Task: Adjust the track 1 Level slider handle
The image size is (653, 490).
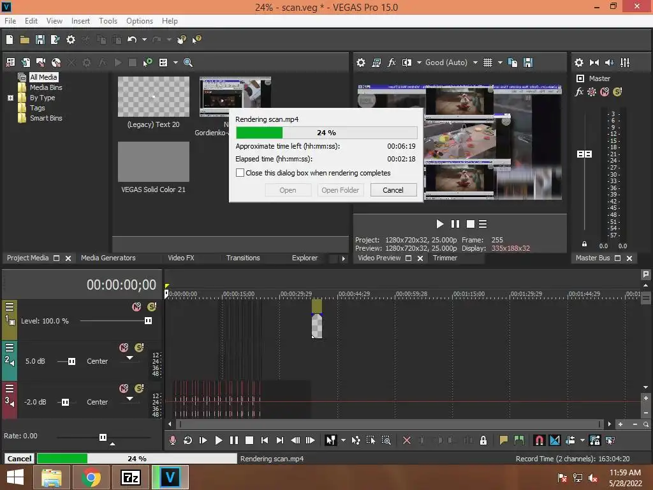Action: click(148, 321)
